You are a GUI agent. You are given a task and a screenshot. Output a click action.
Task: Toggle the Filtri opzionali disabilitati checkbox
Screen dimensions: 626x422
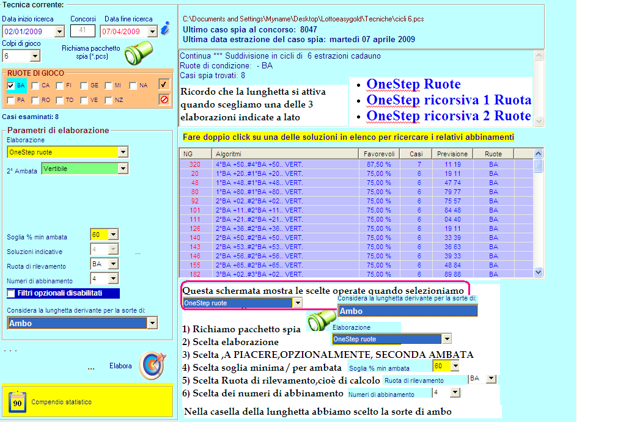(11, 294)
